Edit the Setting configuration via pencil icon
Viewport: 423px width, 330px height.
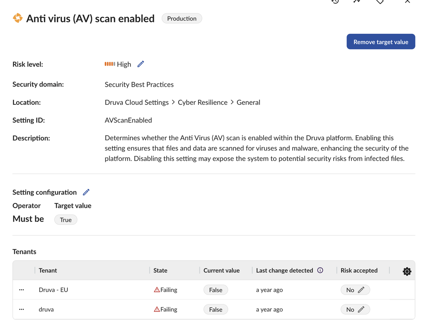pos(86,192)
